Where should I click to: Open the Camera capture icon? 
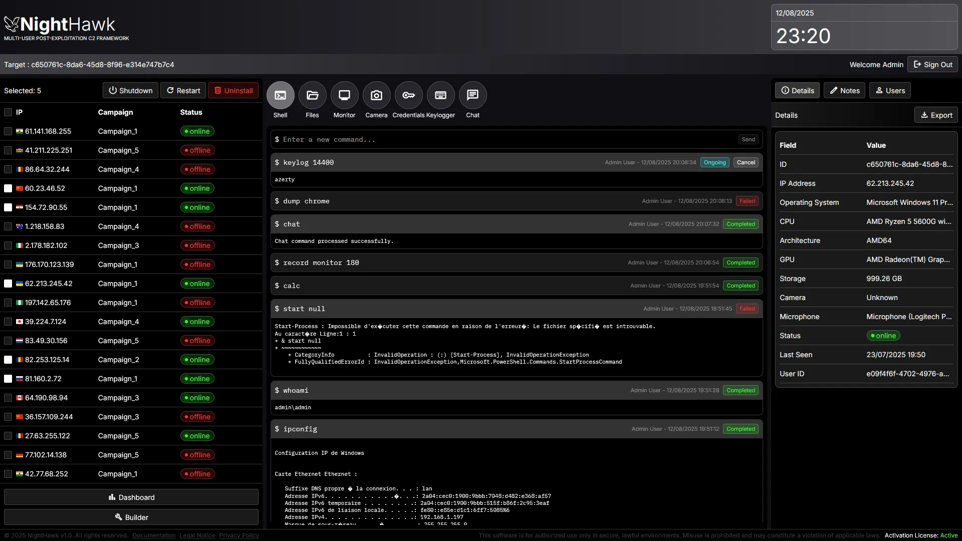(x=376, y=95)
